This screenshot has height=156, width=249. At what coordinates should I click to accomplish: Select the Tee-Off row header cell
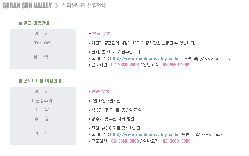43,43
